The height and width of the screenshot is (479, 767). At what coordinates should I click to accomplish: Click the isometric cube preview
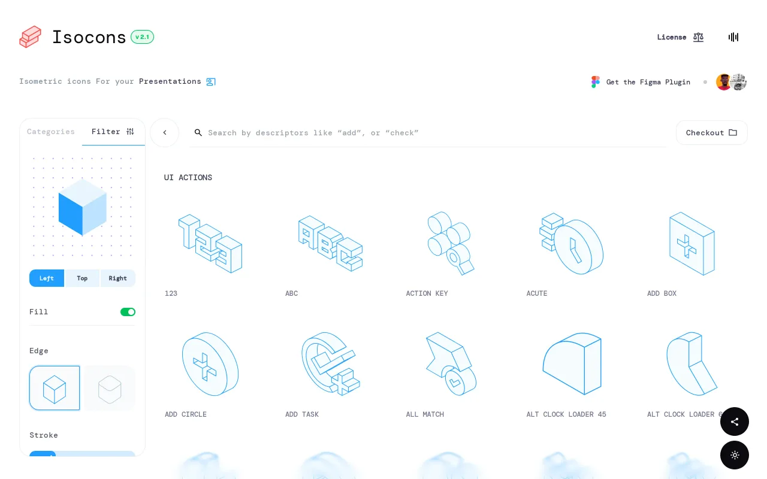click(x=83, y=207)
